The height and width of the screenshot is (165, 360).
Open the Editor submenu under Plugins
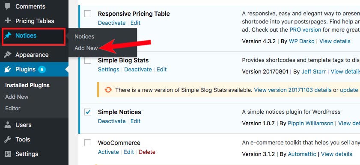point(13,108)
